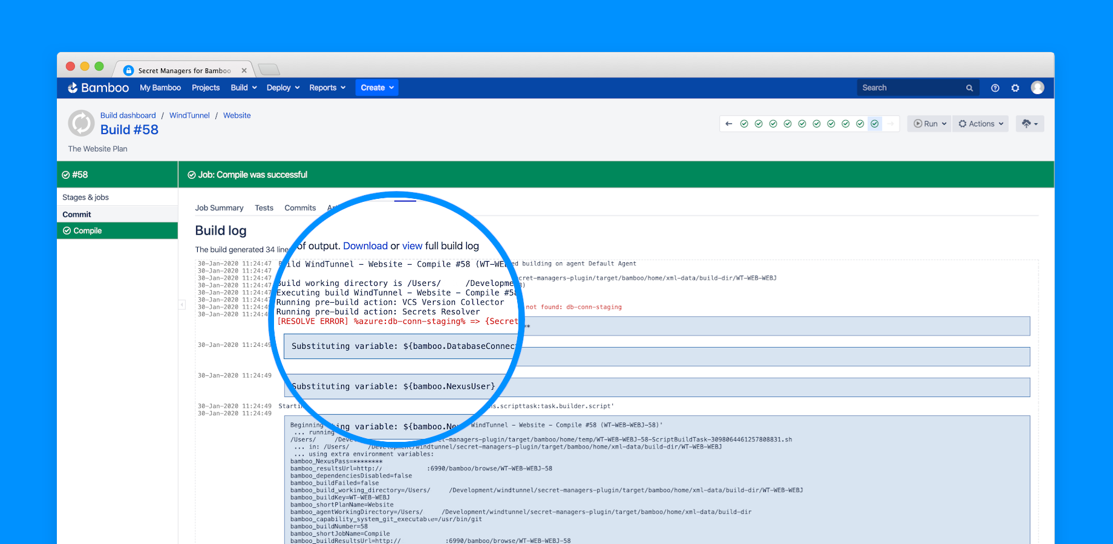This screenshot has height=544, width=1113.
Task: Click 'building on agent Default Agent' log text
Action: [x=579, y=264]
